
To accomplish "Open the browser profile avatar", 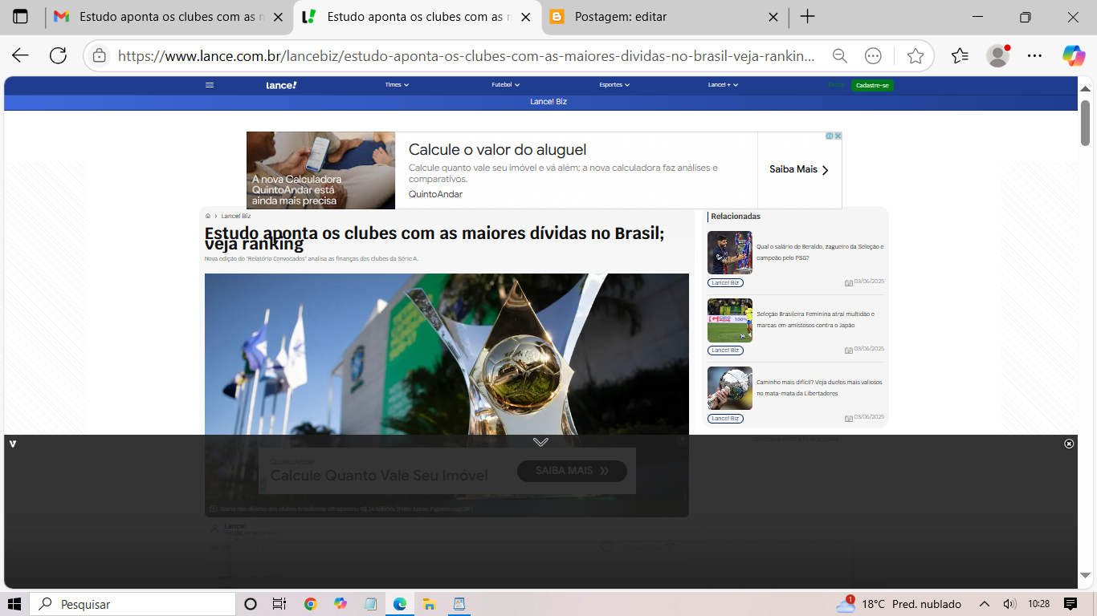I will click(997, 56).
